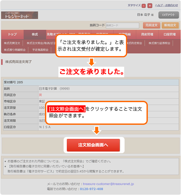The width and height of the screenshot is (181, 195).
Task: Click the 売買注文 button
Action: [x=151, y=25]
